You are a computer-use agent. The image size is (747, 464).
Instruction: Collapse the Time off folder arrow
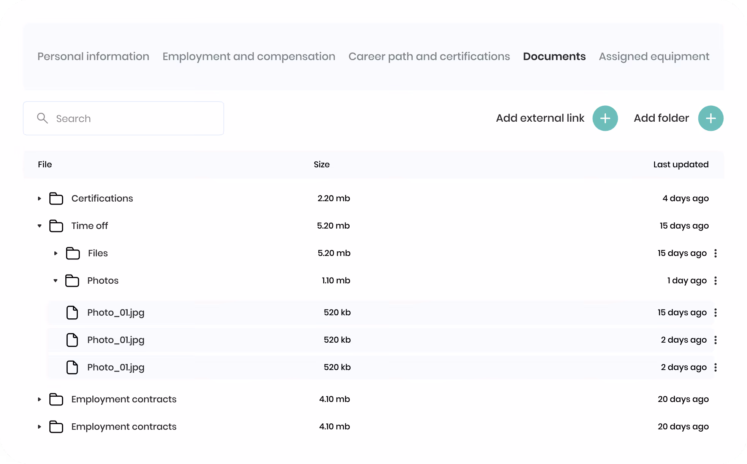[39, 226]
